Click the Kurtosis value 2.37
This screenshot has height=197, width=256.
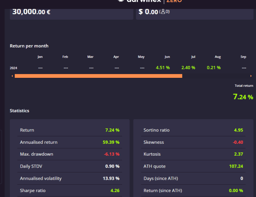(x=238, y=154)
